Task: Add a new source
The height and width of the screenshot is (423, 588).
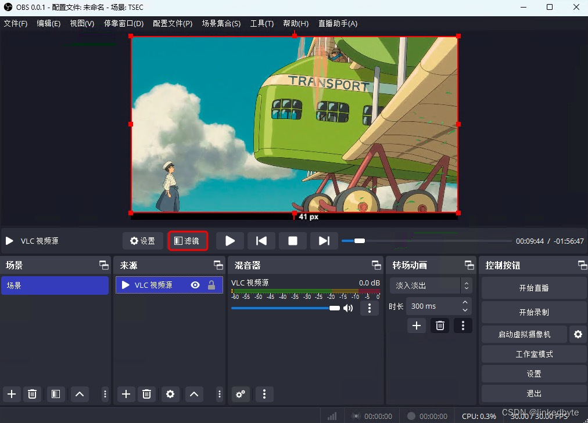Action: 126,394
